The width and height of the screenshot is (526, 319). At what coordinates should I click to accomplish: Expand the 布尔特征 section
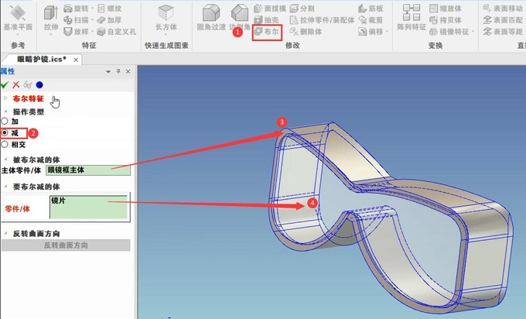pos(5,98)
